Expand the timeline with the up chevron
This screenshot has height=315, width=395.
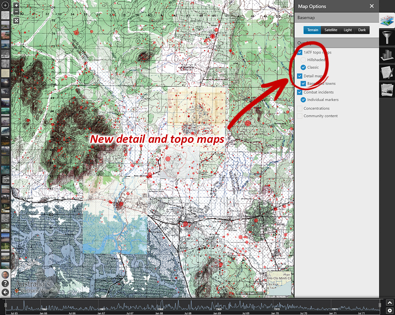coord(390,303)
